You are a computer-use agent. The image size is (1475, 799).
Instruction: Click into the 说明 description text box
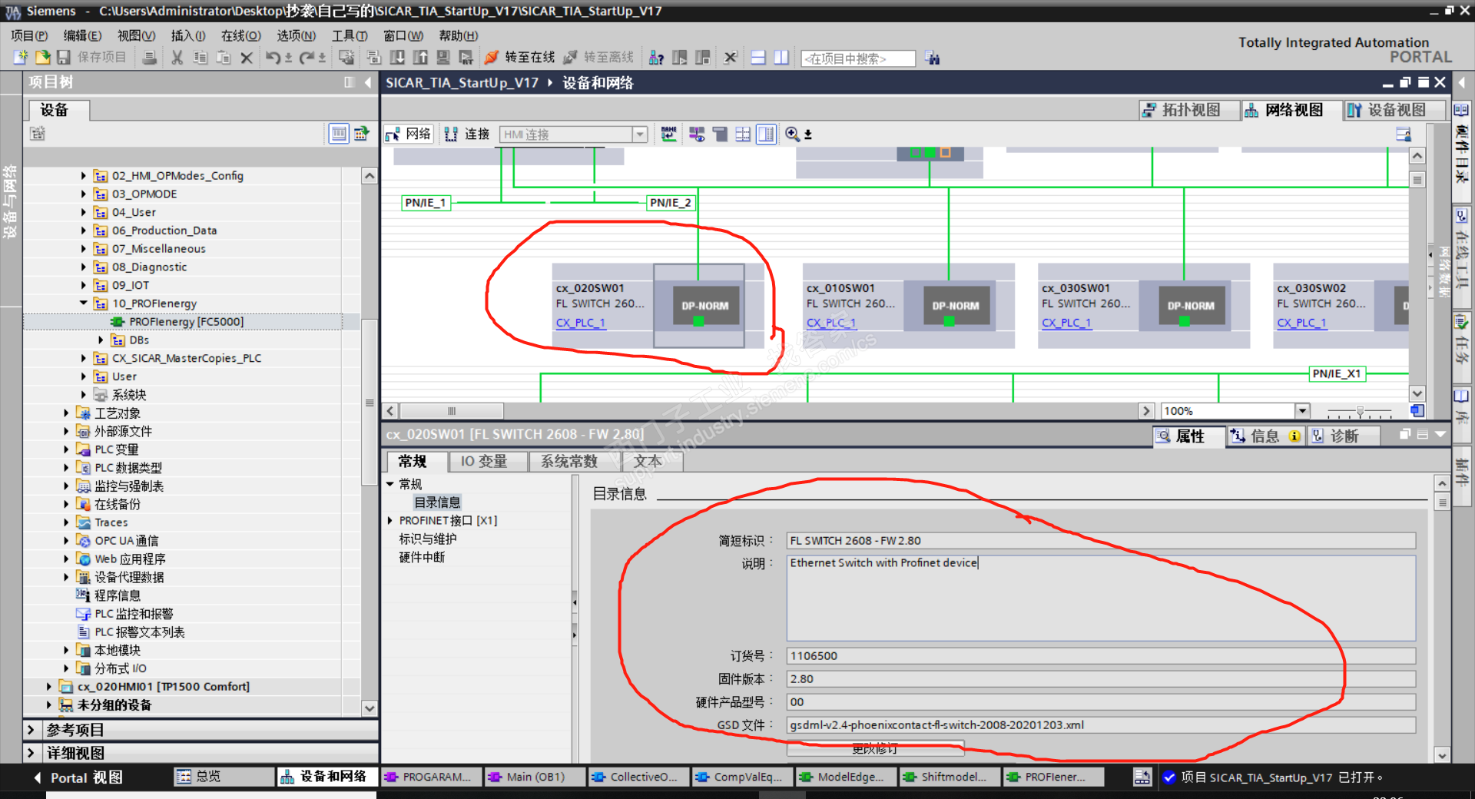pos(1101,598)
